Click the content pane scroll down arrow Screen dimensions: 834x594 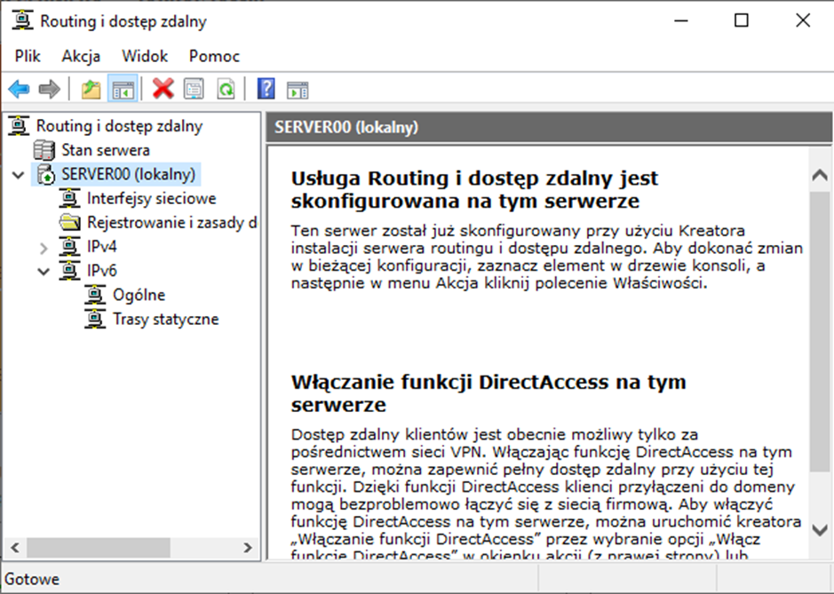tap(821, 529)
